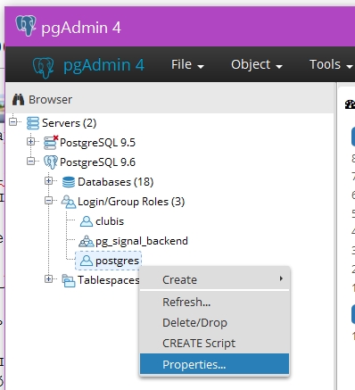Select the PostgreSQL 9.5 server label
Image resolution: width=355 pixels, height=390 pixels.
97,143
